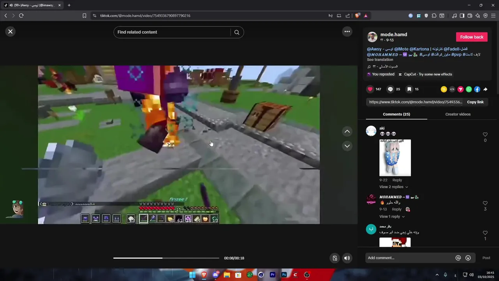This screenshot has width=499, height=281.
Task: Open Brave Shields lion icon
Action: 357,16
